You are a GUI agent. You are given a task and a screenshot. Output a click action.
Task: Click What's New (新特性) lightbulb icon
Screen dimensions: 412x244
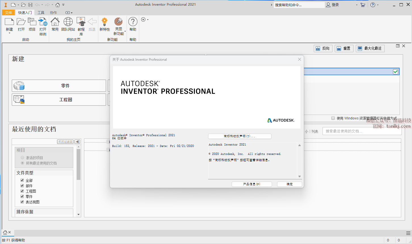(x=104, y=22)
